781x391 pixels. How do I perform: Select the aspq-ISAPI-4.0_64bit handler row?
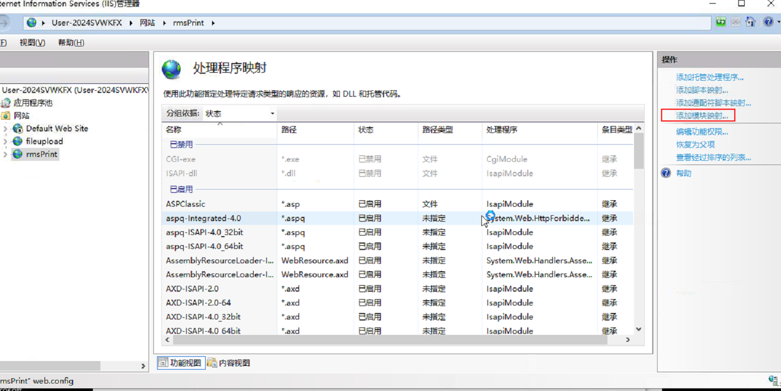click(x=397, y=246)
